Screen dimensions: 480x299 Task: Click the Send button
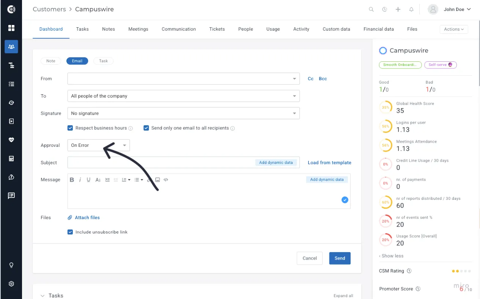click(340, 258)
